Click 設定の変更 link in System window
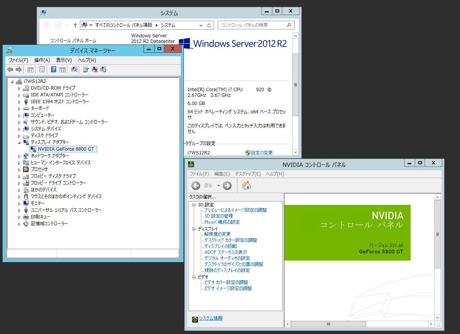The height and width of the screenshot is (334, 460). (262, 153)
